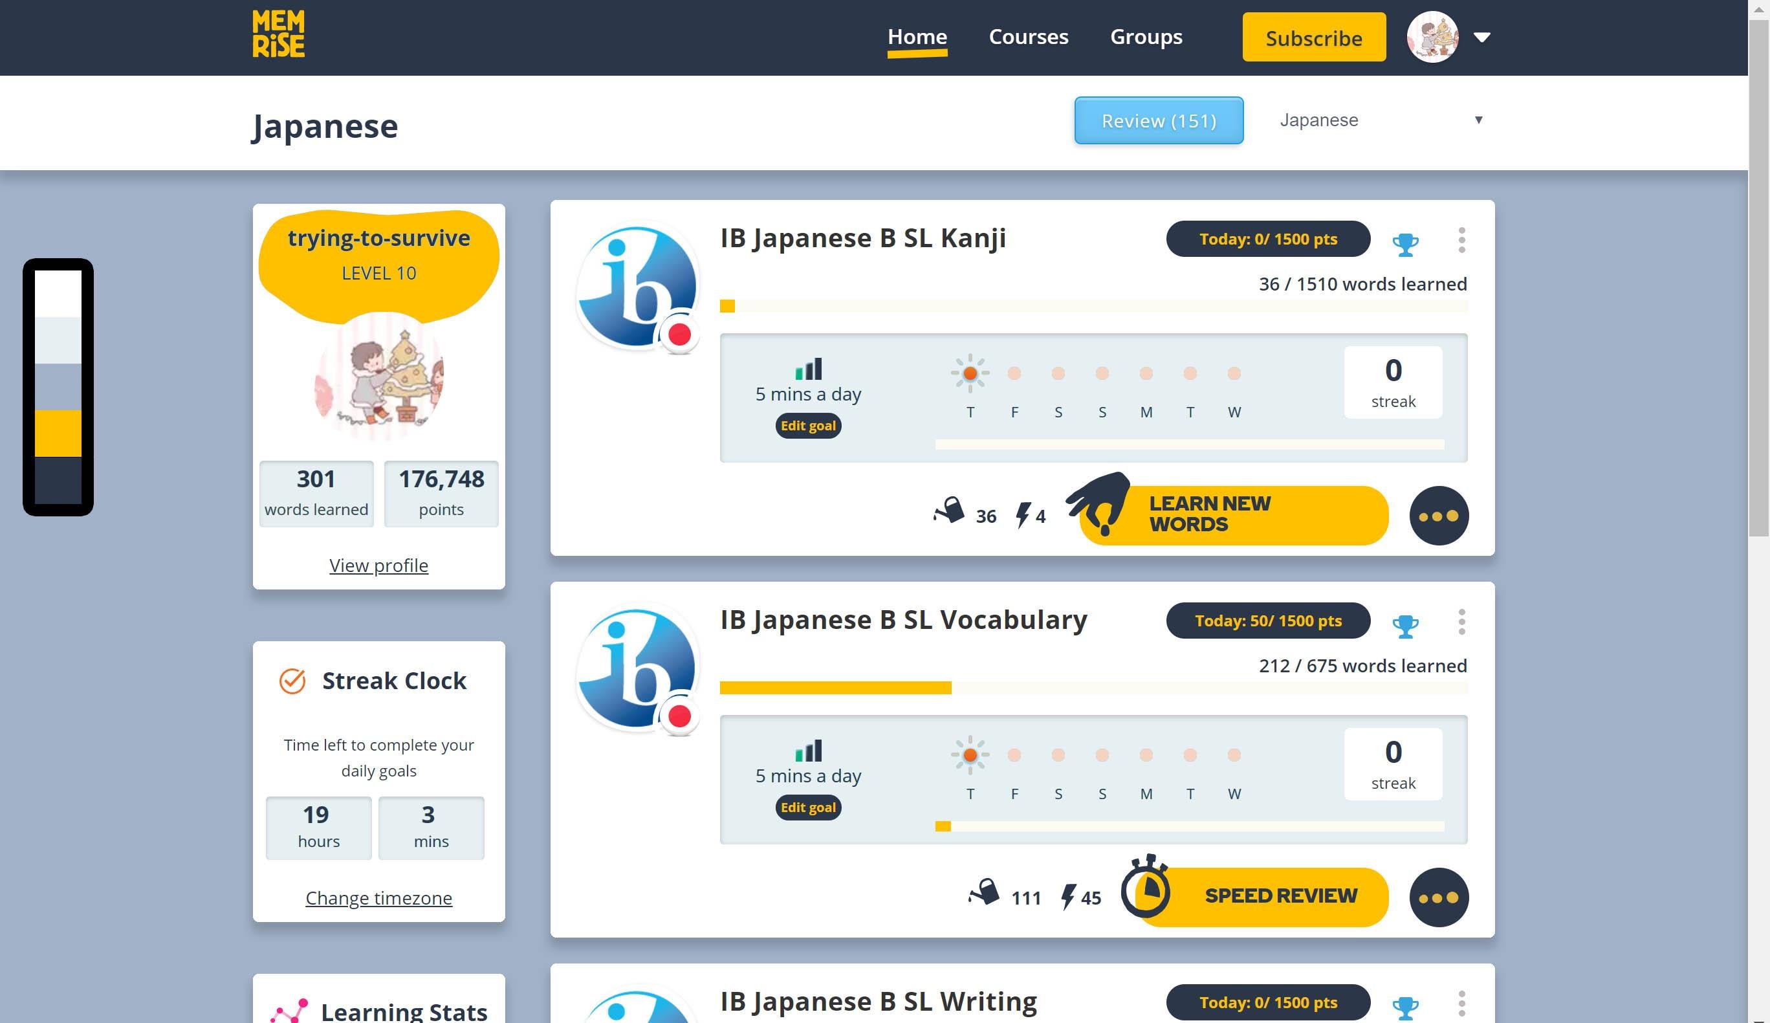Click Vocabulary Monday streak dot
1770x1023 pixels.
click(x=1146, y=754)
